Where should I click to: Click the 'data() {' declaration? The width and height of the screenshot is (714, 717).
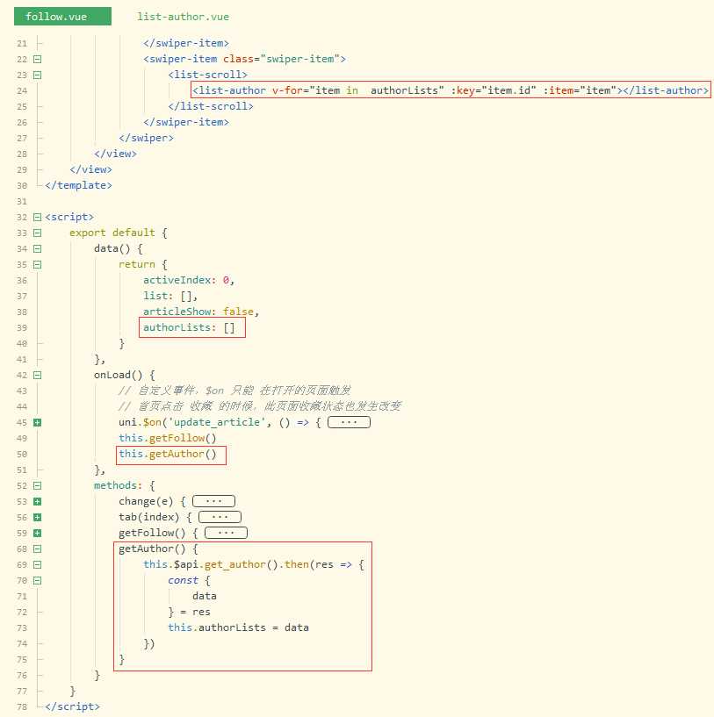pyautogui.click(x=119, y=248)
